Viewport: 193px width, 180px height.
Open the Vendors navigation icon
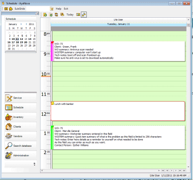point(9,136)
